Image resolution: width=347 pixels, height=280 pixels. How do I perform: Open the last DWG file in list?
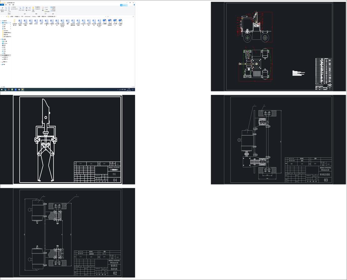pyautogui.click(x=120, y=21)
